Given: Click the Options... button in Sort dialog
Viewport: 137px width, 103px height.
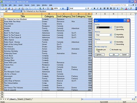Looking at the screenshot, I should coord(100,55).
